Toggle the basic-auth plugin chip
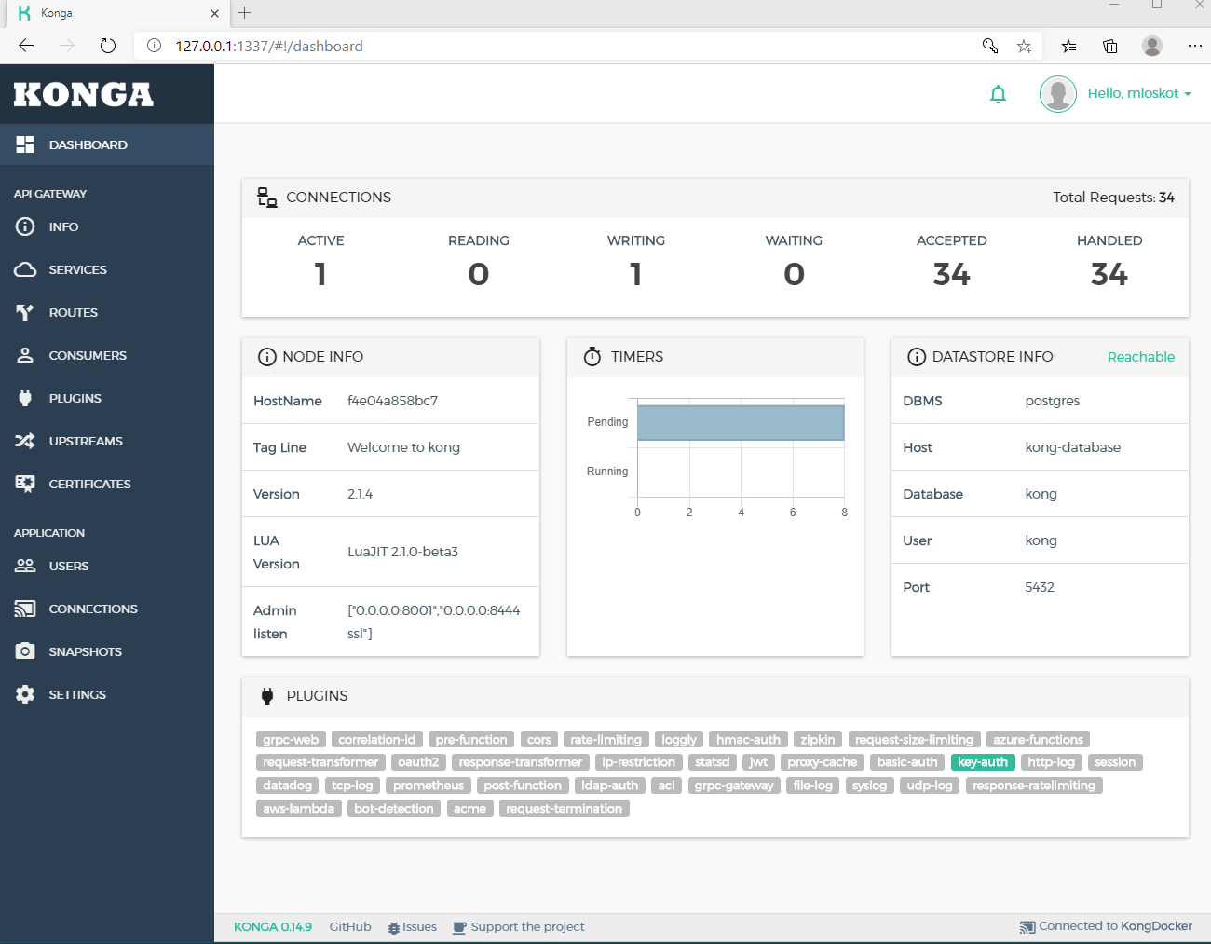1211x944 pixels. click(907, 761)
